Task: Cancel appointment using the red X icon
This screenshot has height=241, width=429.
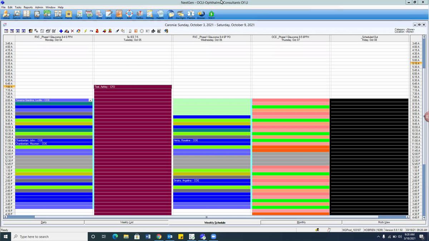Action: tap(72, 31)
